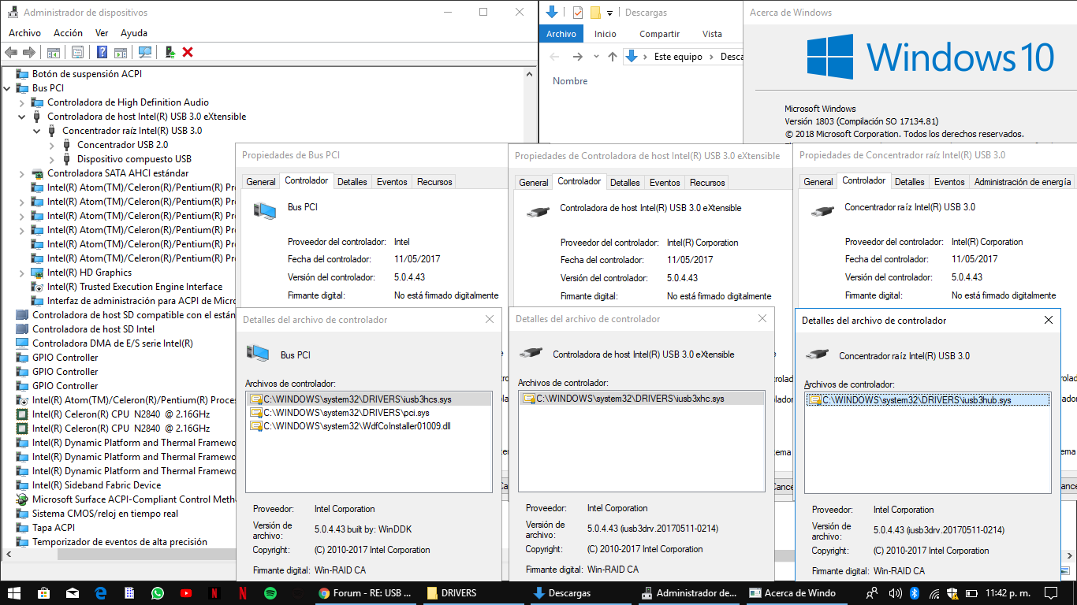
Task: Open the Ver menu in Device Manager
Action: coord(102,33)
